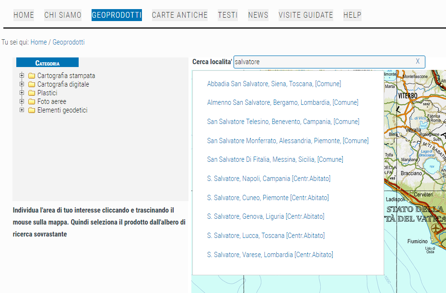This screenshot has width=446, height=293.
Task: Click the Home breadcrumb link
Action: click(38, 42)
